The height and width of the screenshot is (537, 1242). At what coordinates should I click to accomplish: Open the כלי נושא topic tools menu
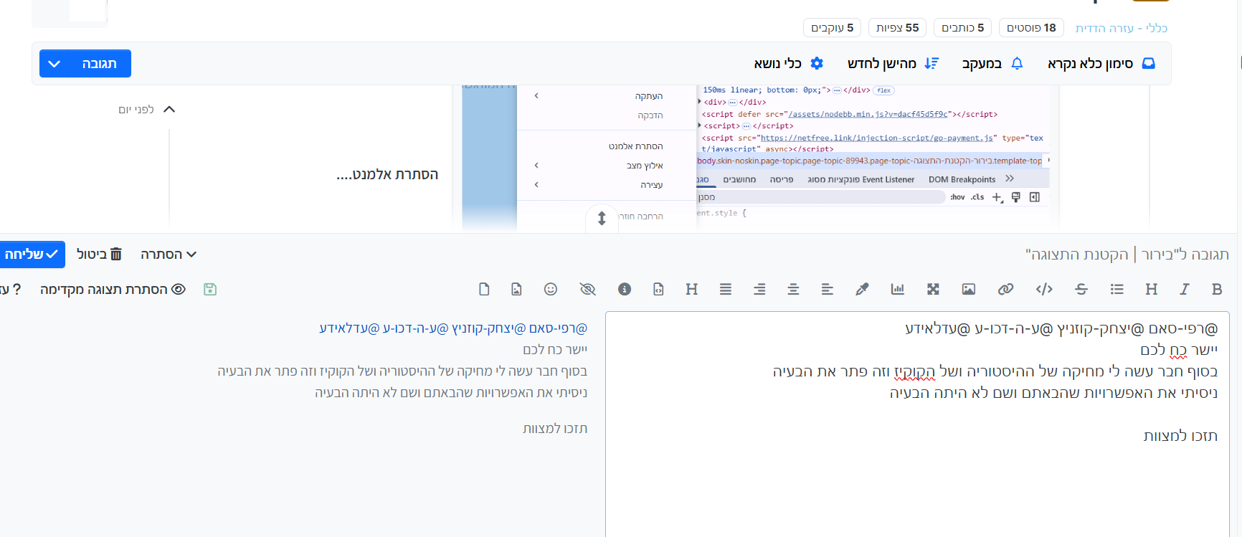[x=788, y=64]
